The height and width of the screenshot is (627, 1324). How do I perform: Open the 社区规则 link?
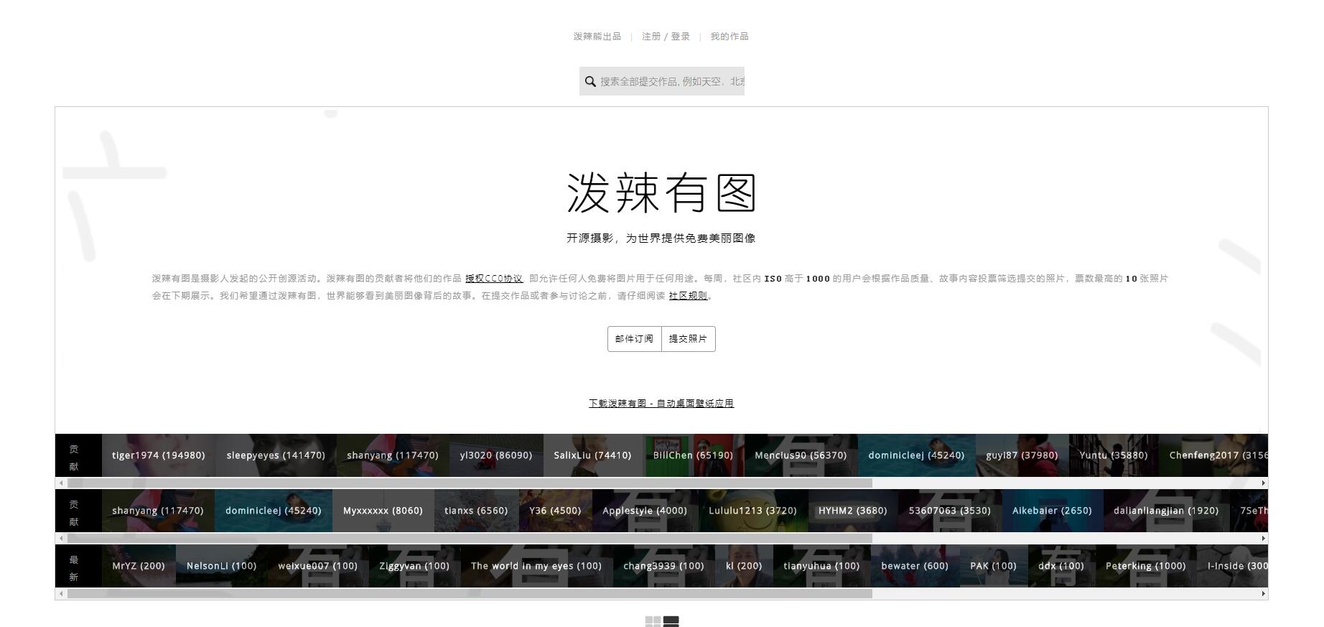coord(688,296)
